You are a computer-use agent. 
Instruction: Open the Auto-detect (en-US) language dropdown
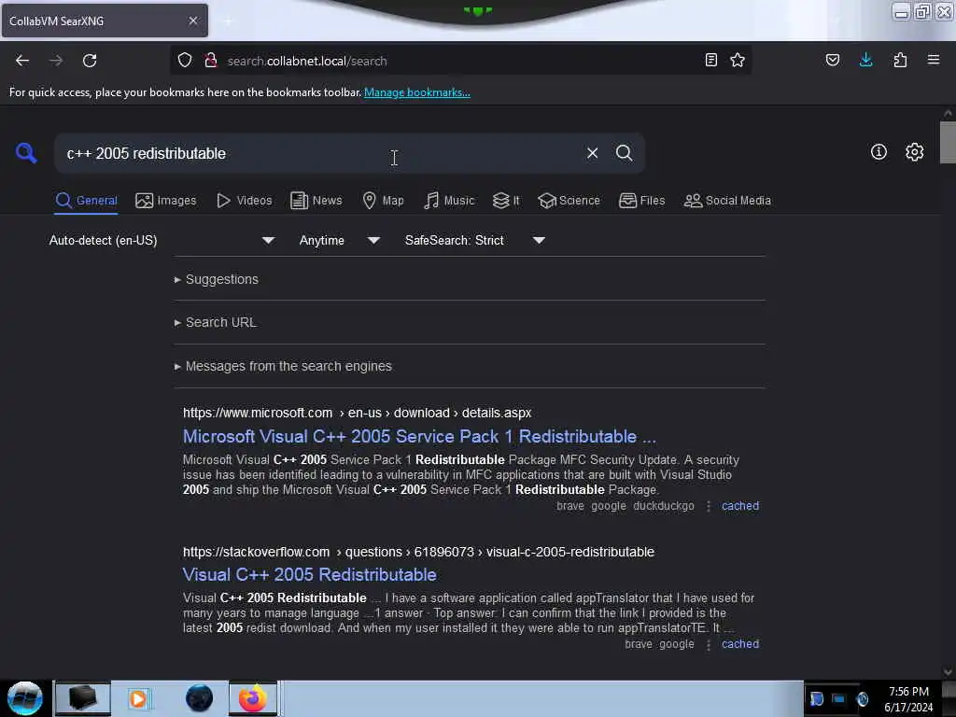(x=162, y=240)
